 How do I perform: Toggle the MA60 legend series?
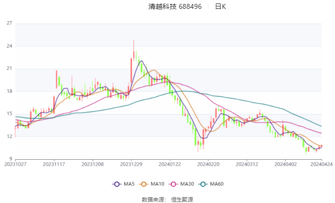pyautogui.click(x=211, y=184)
